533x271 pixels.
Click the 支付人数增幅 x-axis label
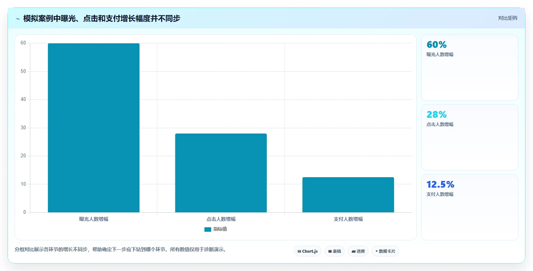tap(348, 219)
